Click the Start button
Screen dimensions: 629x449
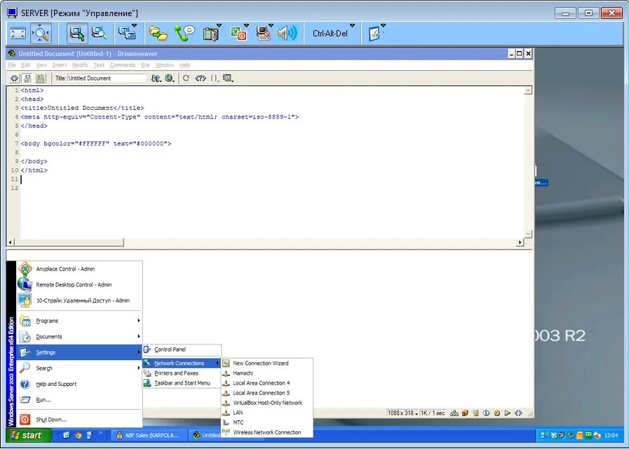click(x=29, y=435)
